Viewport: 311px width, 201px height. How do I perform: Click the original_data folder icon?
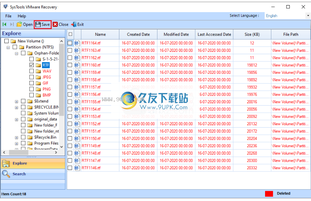pyautogui.click(x=30, y=119)
